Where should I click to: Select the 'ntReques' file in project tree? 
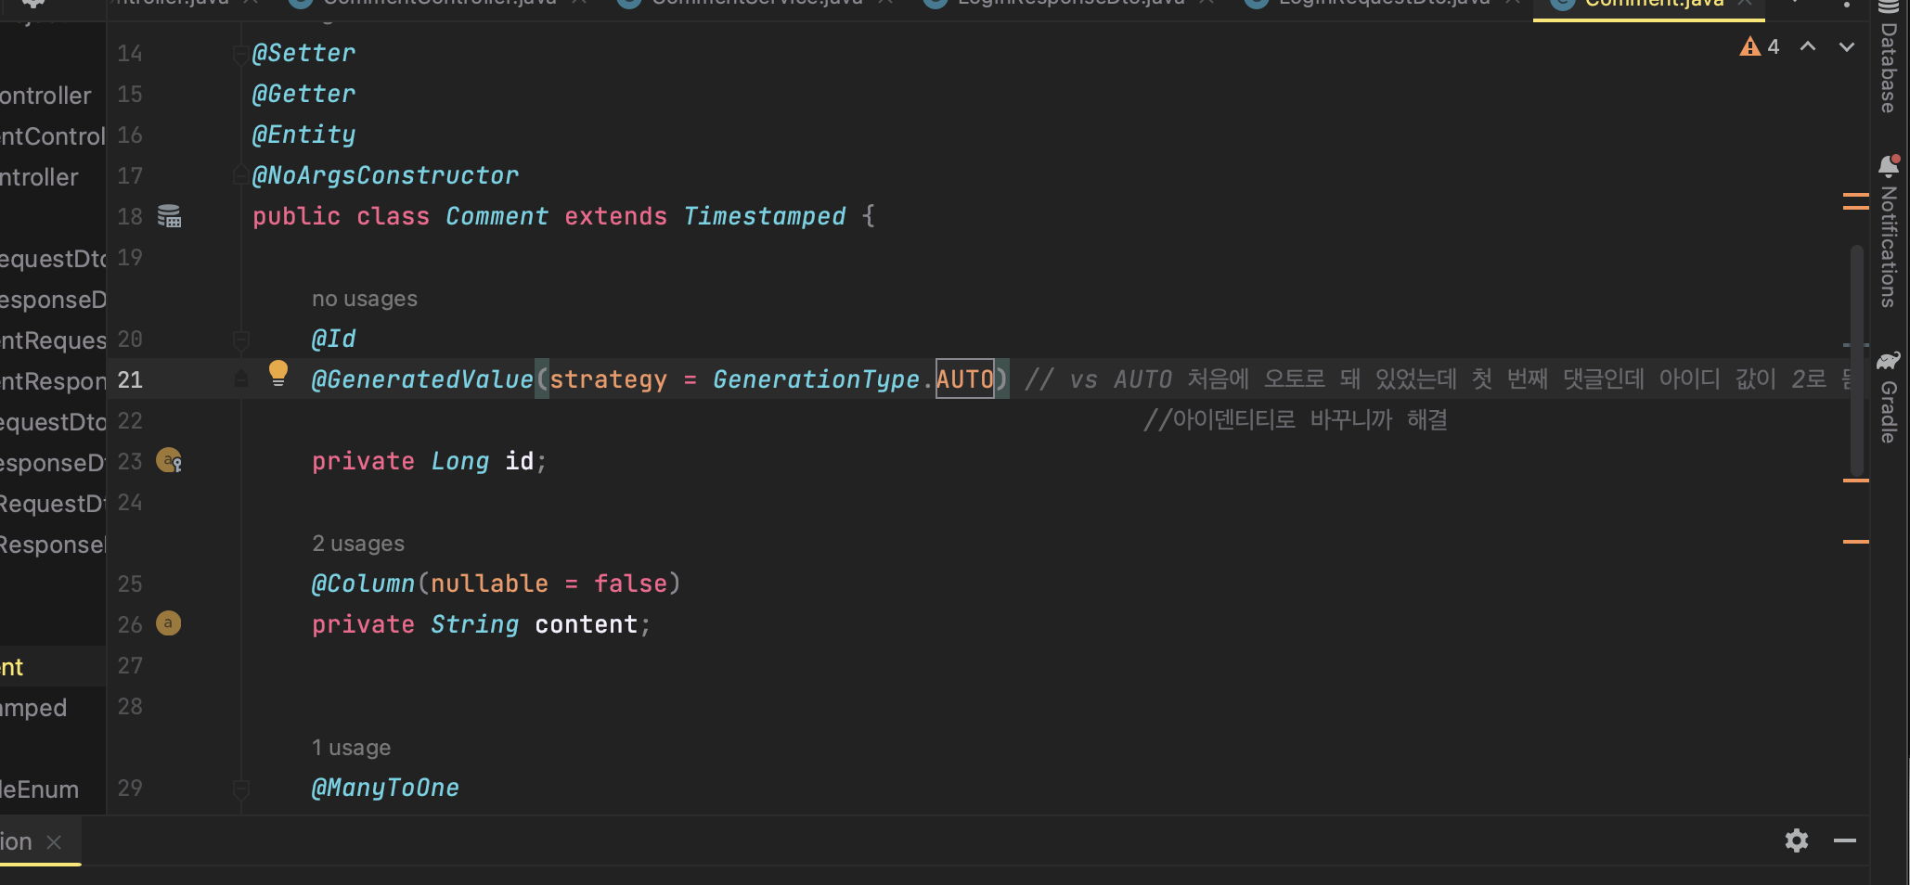53,340
